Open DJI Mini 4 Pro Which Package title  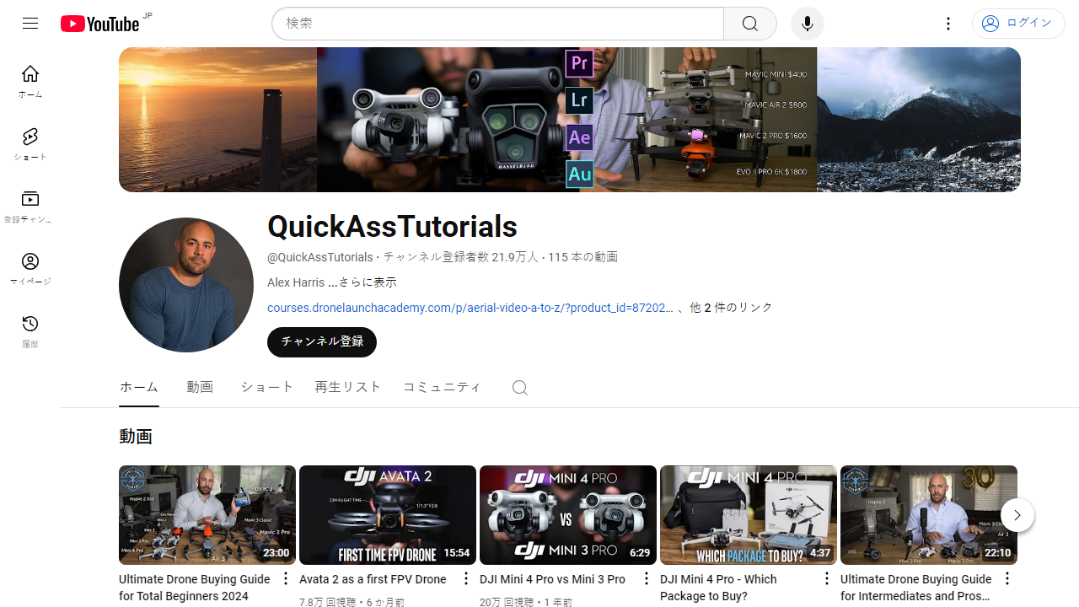pos(718,588)
